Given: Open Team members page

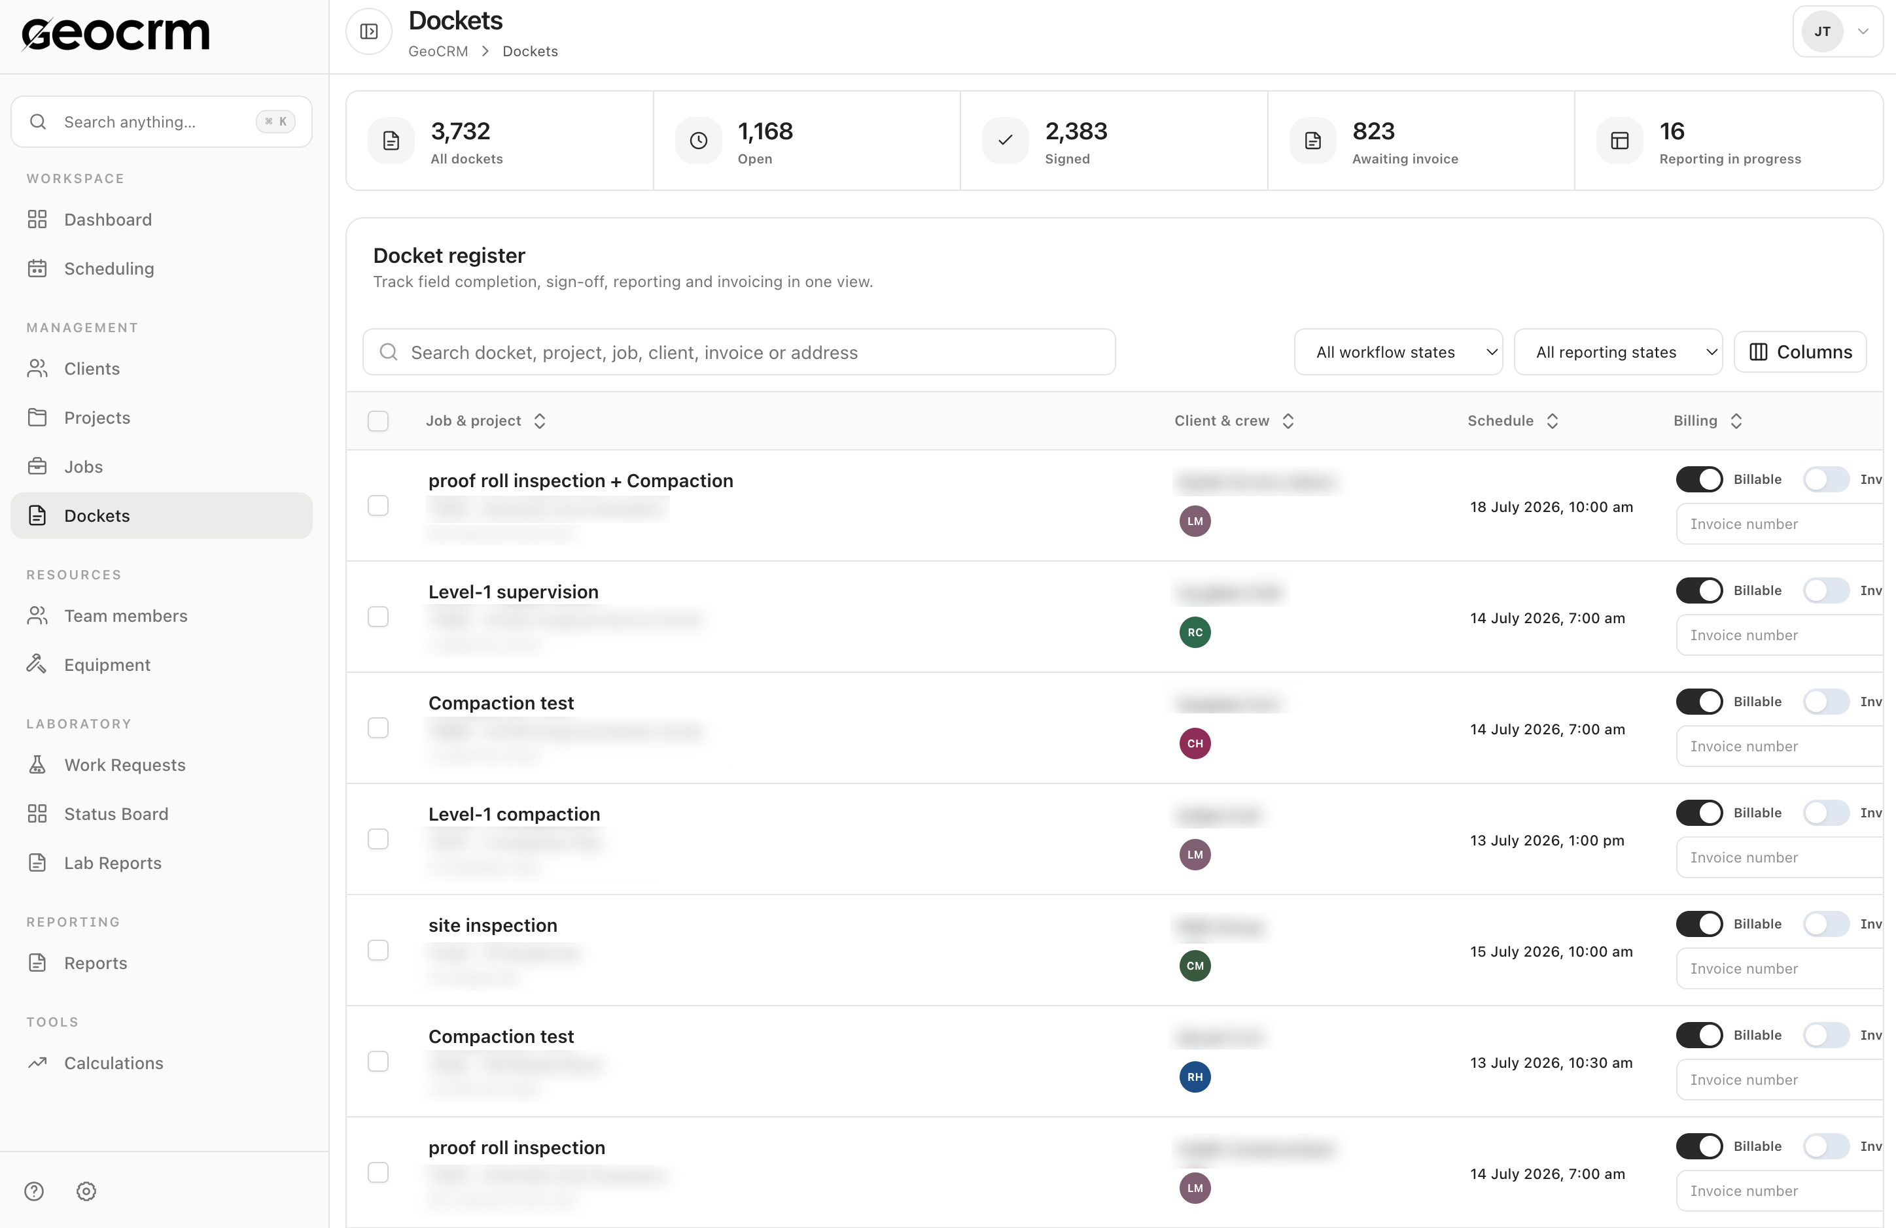Looking at the screenshot, I should pyautogui.click(x=162, y=615).
